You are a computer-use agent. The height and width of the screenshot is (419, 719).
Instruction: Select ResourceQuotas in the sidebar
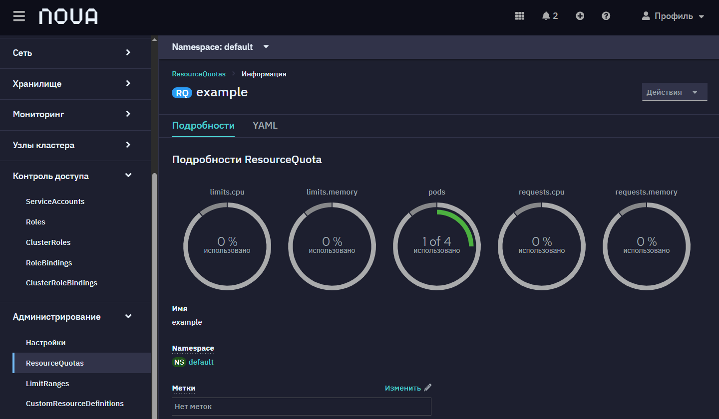[81, 363]
